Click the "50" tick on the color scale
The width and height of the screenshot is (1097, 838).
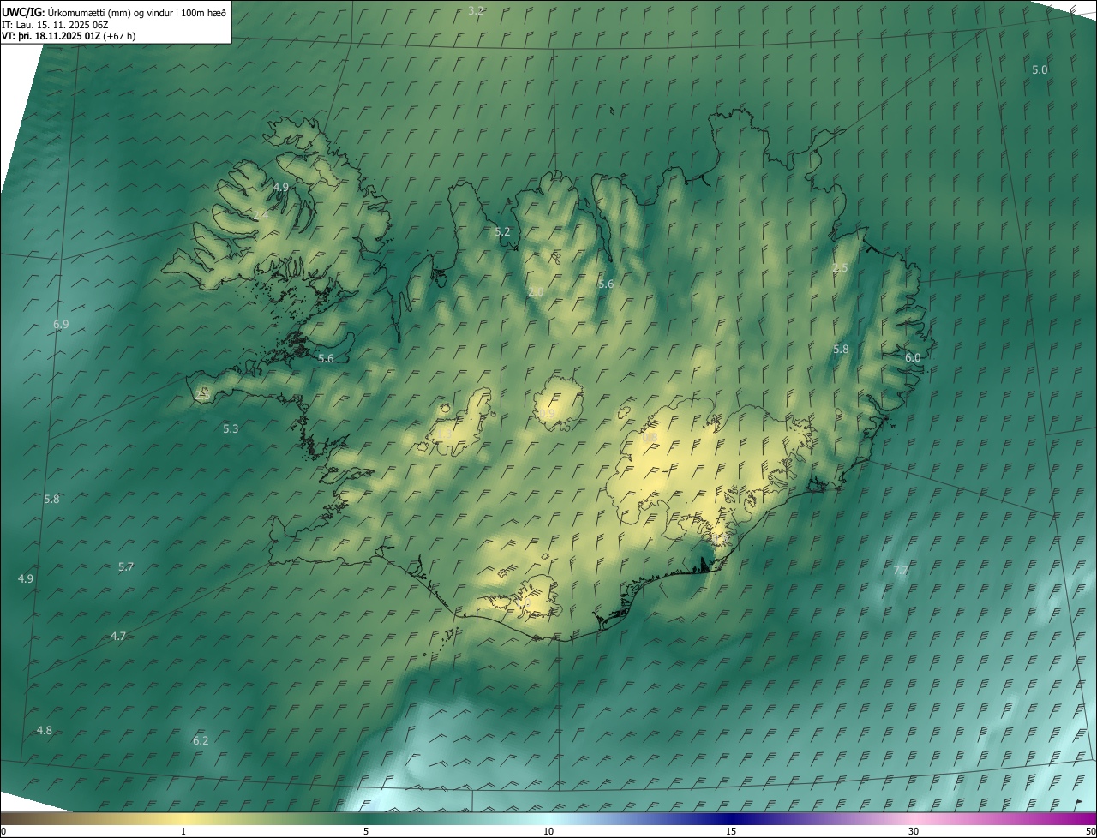tap(1090, 831)
